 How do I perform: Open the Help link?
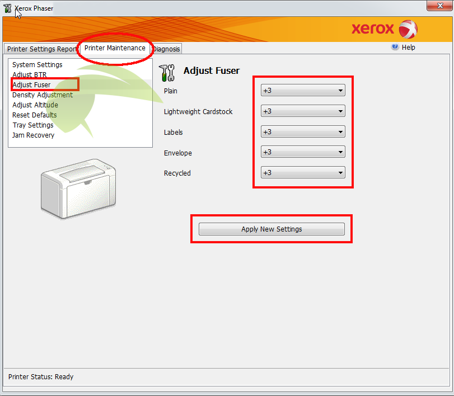409,48
